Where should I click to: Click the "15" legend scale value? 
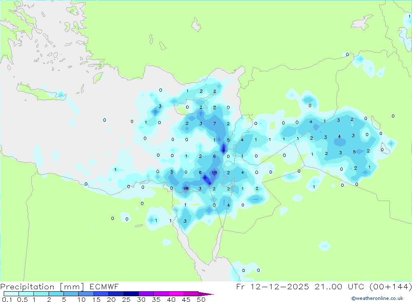click(96, 300)
